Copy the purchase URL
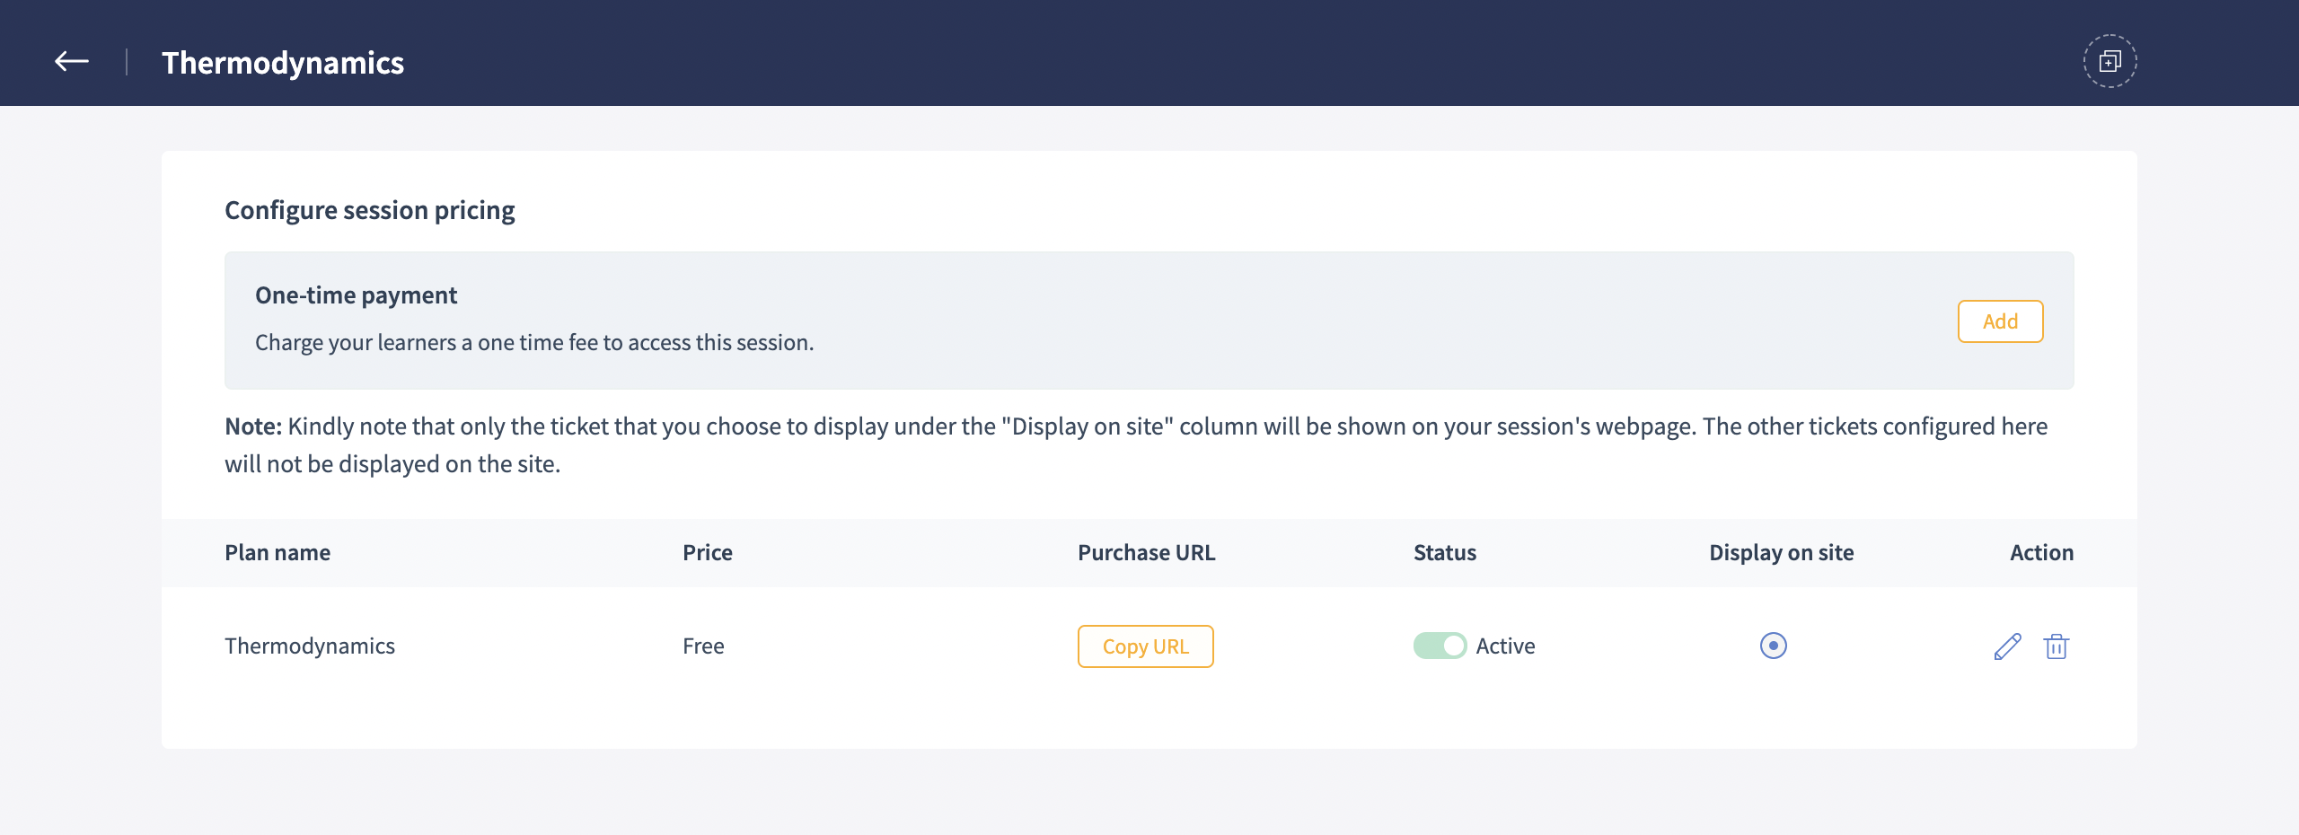2299x835 pixels. (1145, 646)
